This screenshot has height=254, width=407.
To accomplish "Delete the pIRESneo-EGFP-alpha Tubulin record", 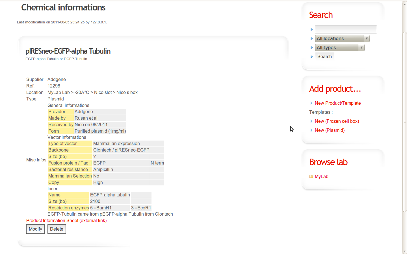I will tap(56, 229).
